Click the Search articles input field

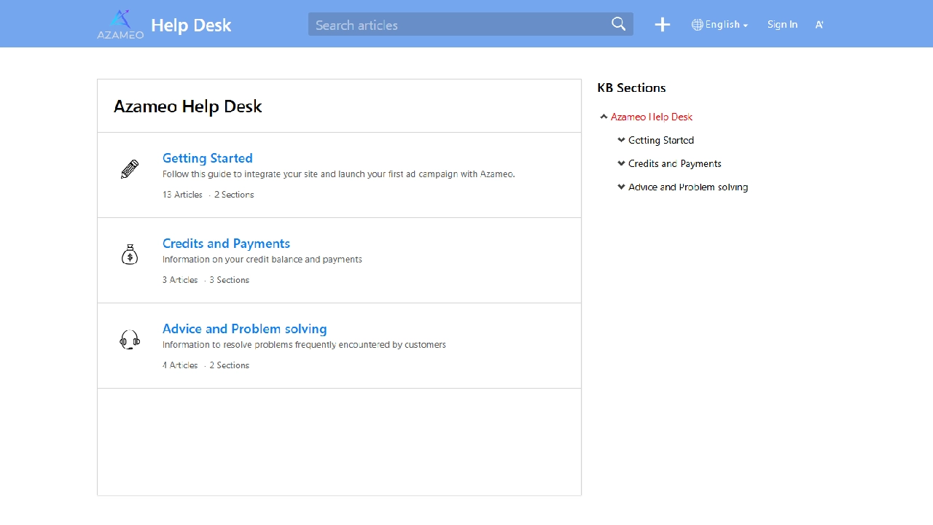459,25
